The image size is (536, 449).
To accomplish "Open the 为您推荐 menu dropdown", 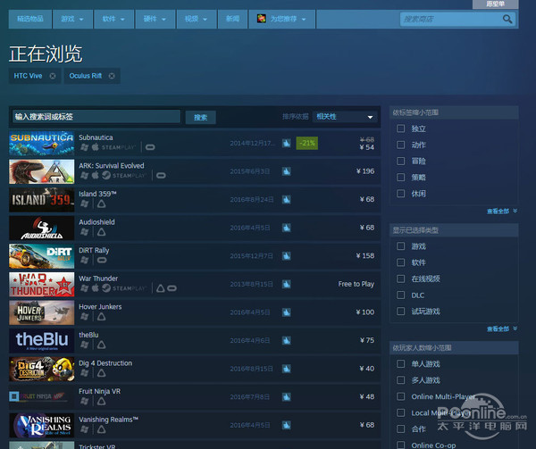I will pos(281,19).
